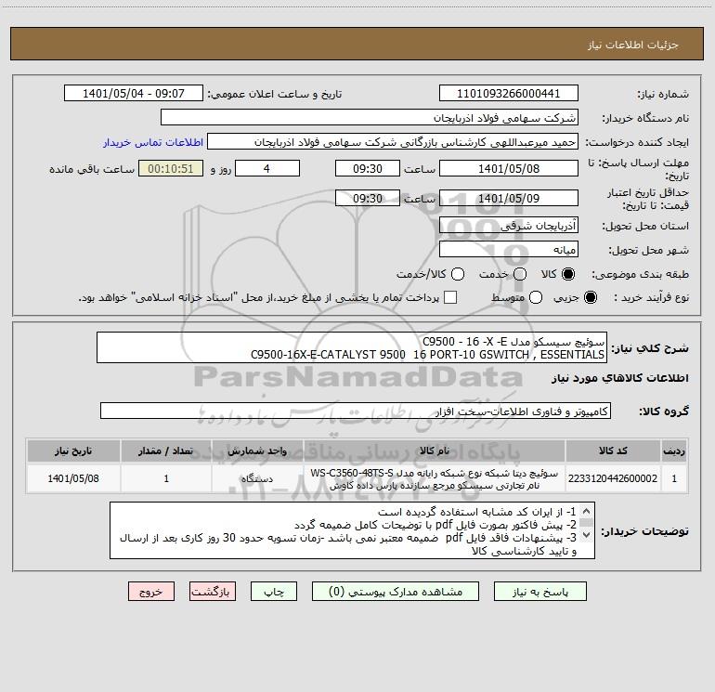Click the شماره نیاز number field
The width and height of the screenshot is (715, 692).
[x=509, y=93]
